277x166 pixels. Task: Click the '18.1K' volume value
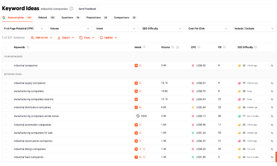pos(164,83)
